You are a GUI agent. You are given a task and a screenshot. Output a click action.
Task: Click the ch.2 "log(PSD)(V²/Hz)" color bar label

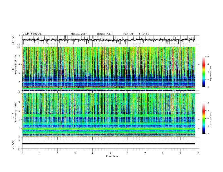tap(211, 120)
